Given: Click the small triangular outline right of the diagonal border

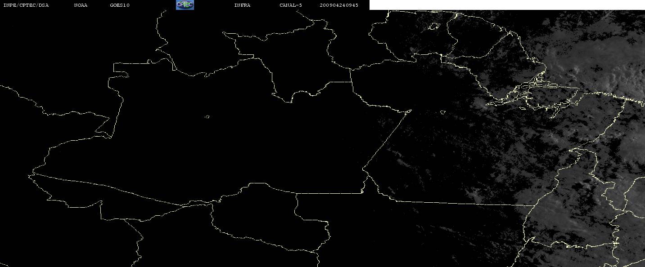Looking at the screenshot, I should click(x=443, y=112).
